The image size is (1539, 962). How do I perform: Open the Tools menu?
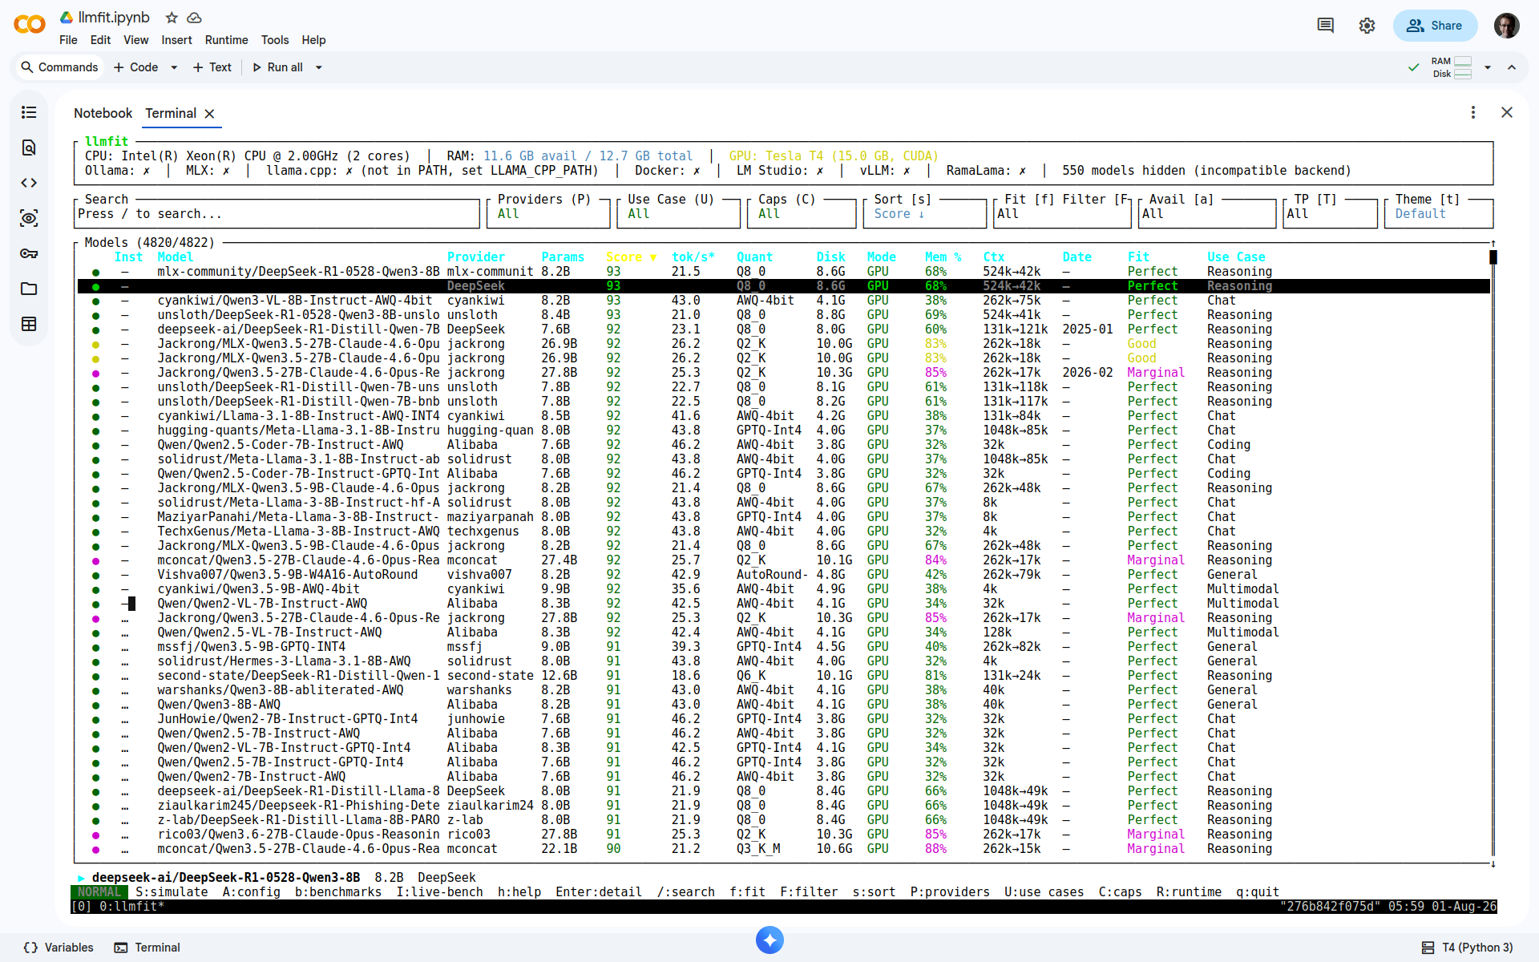(x=275, y=40)
